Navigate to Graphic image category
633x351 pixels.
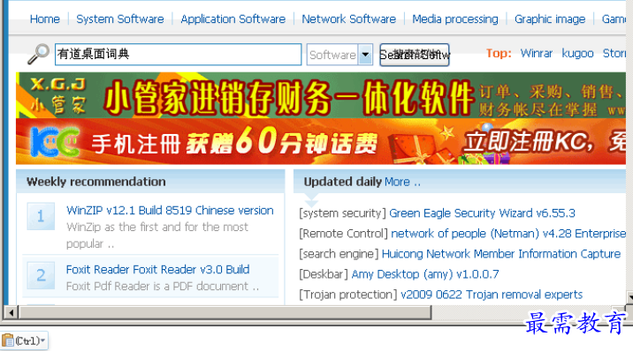(550, 19)
